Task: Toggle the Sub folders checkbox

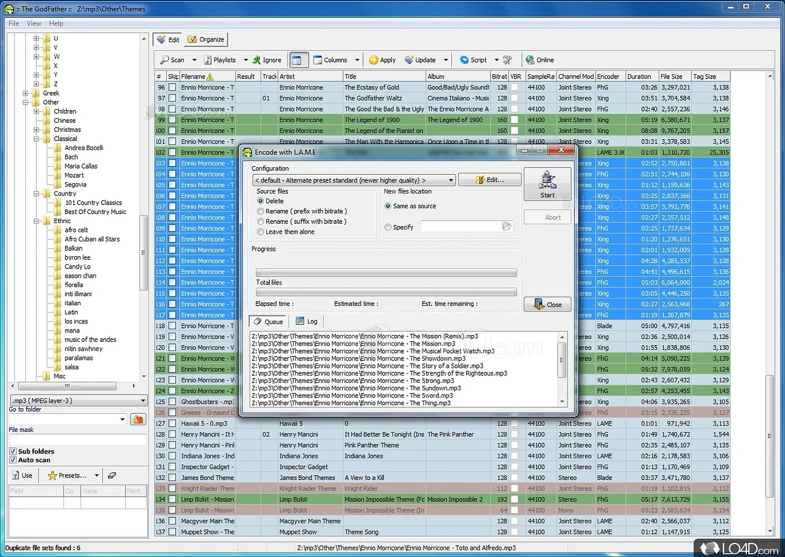Action: click(13, 451)
